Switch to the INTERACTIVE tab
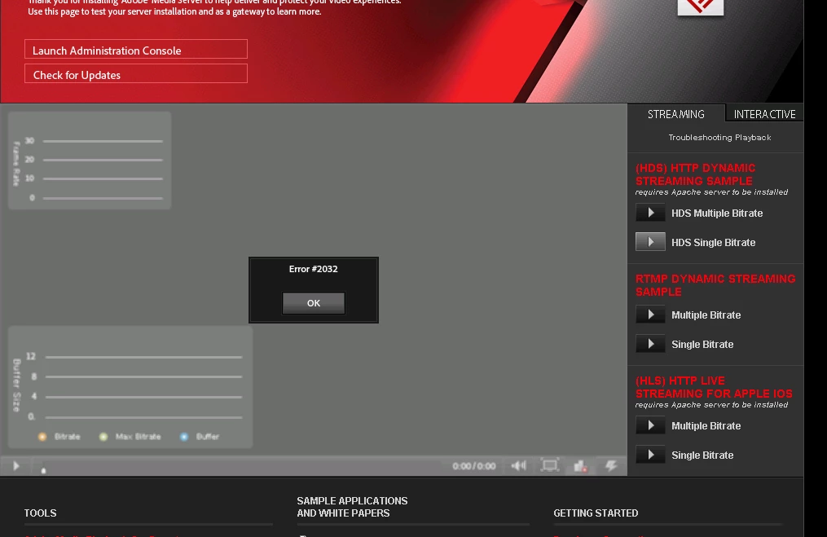The width and height of the screenshot is (827, 537). tap(764, 114)
